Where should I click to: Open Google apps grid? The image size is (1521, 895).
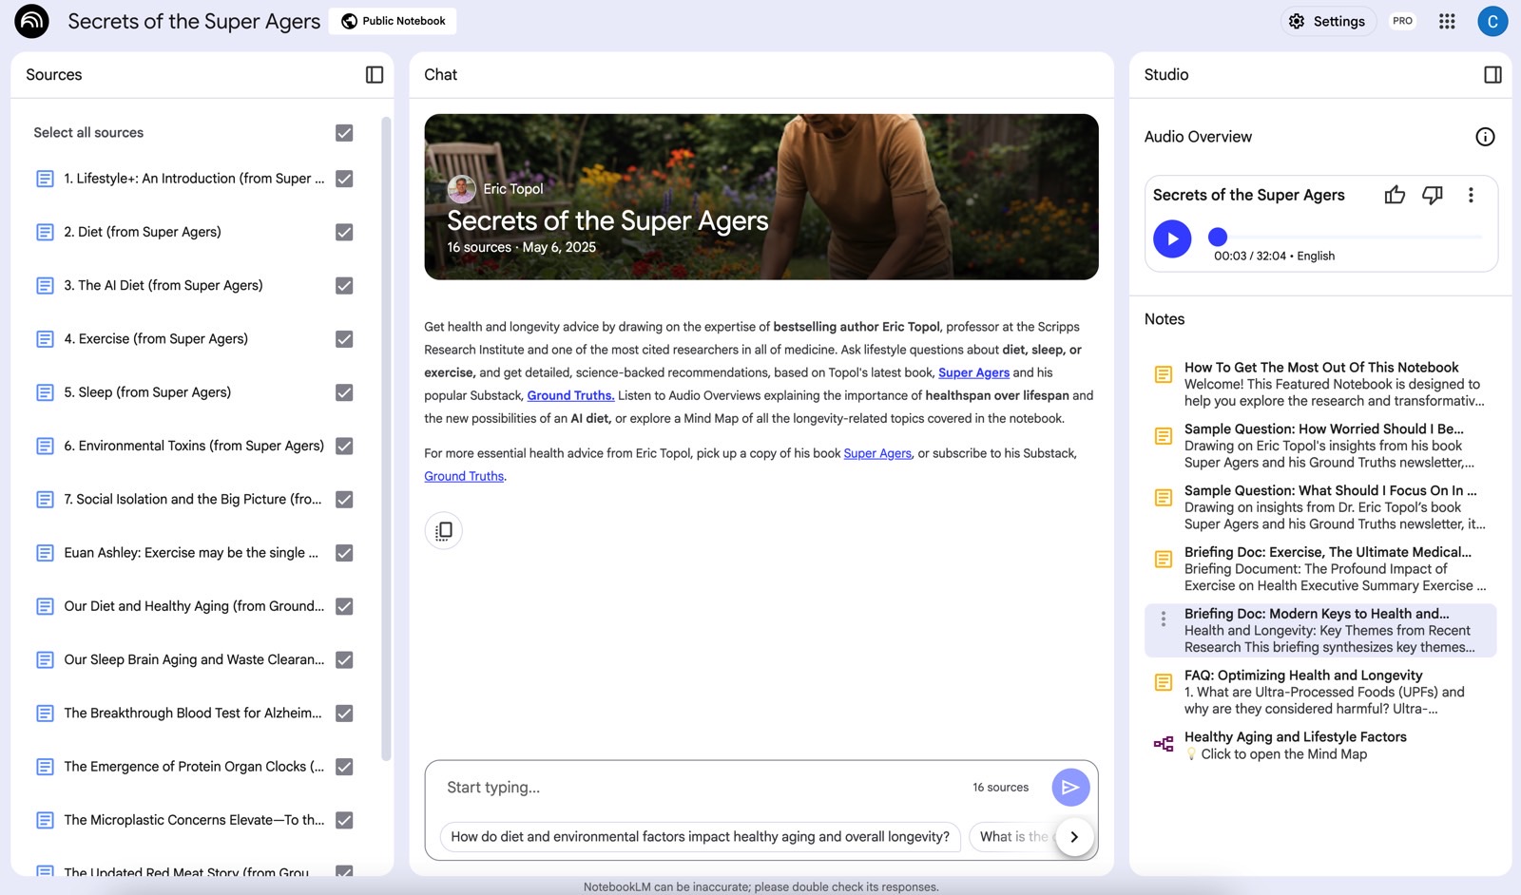(1447, 21)
